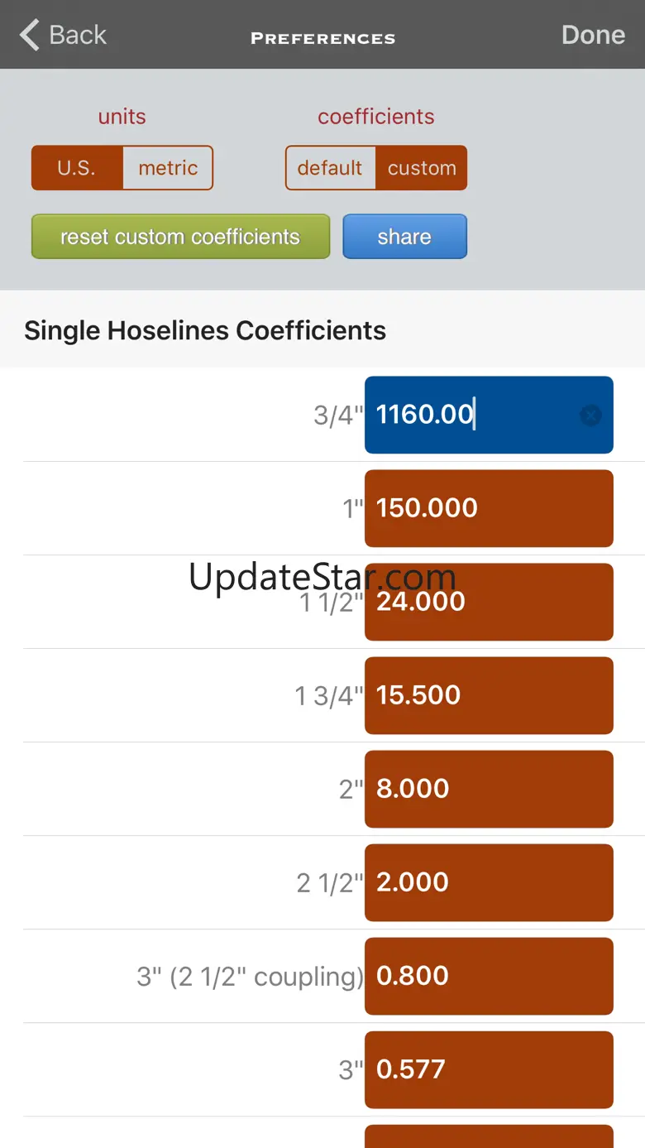645x1148 pixels.
Task: Edit the 1" hoseline coefficient 150.000
Action: 489,508
